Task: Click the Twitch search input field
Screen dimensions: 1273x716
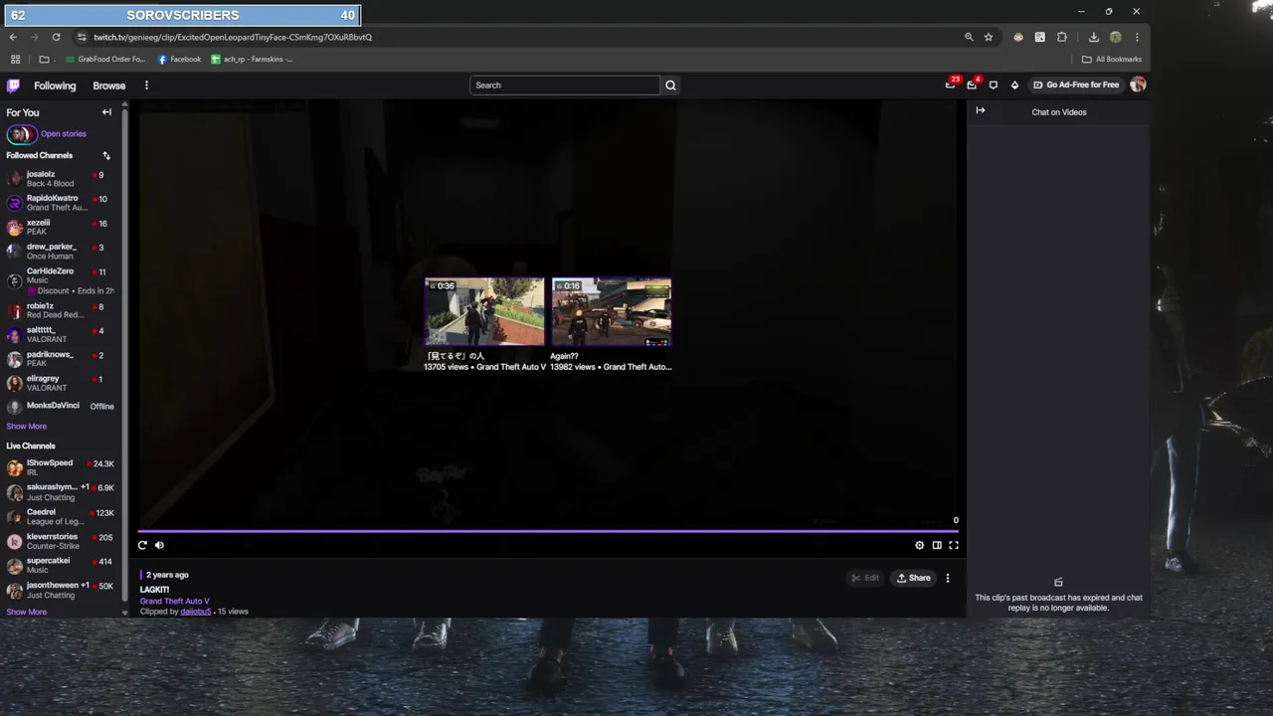Action: point(565,86)
